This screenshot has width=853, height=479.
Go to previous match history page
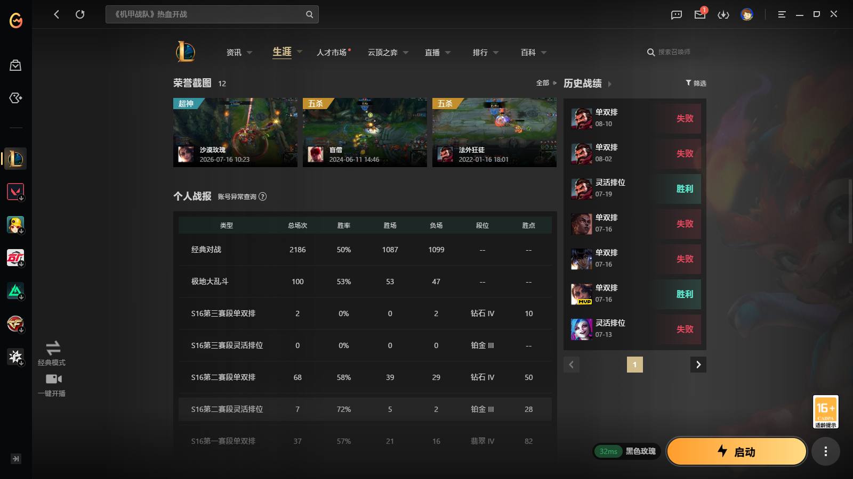(x=572, y=365)
